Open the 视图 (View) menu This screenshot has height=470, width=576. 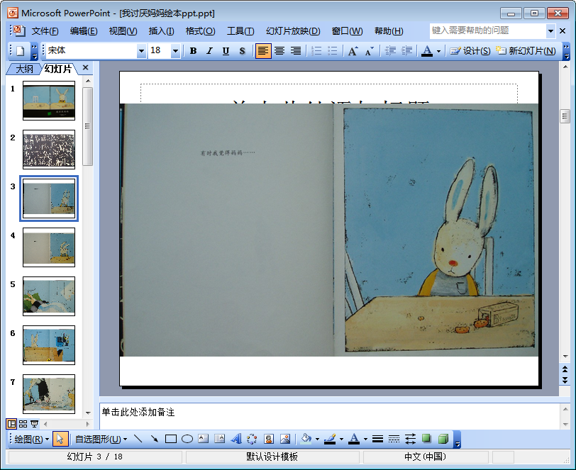click(x=123, y=31)
